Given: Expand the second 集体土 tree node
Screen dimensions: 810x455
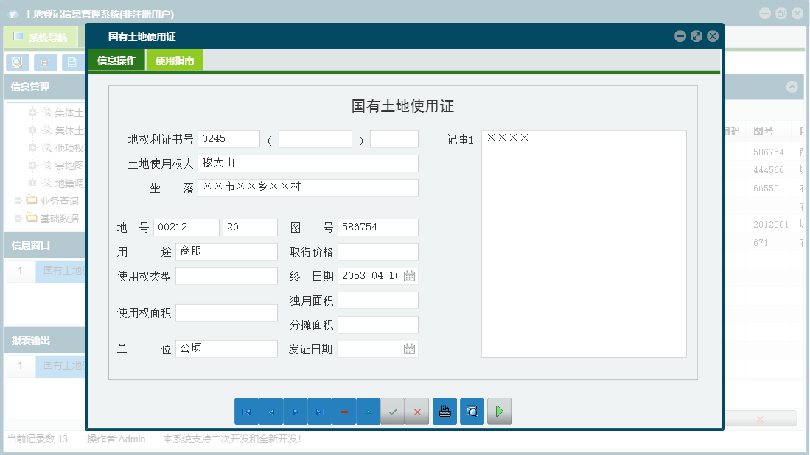Looking at the screenshot, I should pos(32,130).
